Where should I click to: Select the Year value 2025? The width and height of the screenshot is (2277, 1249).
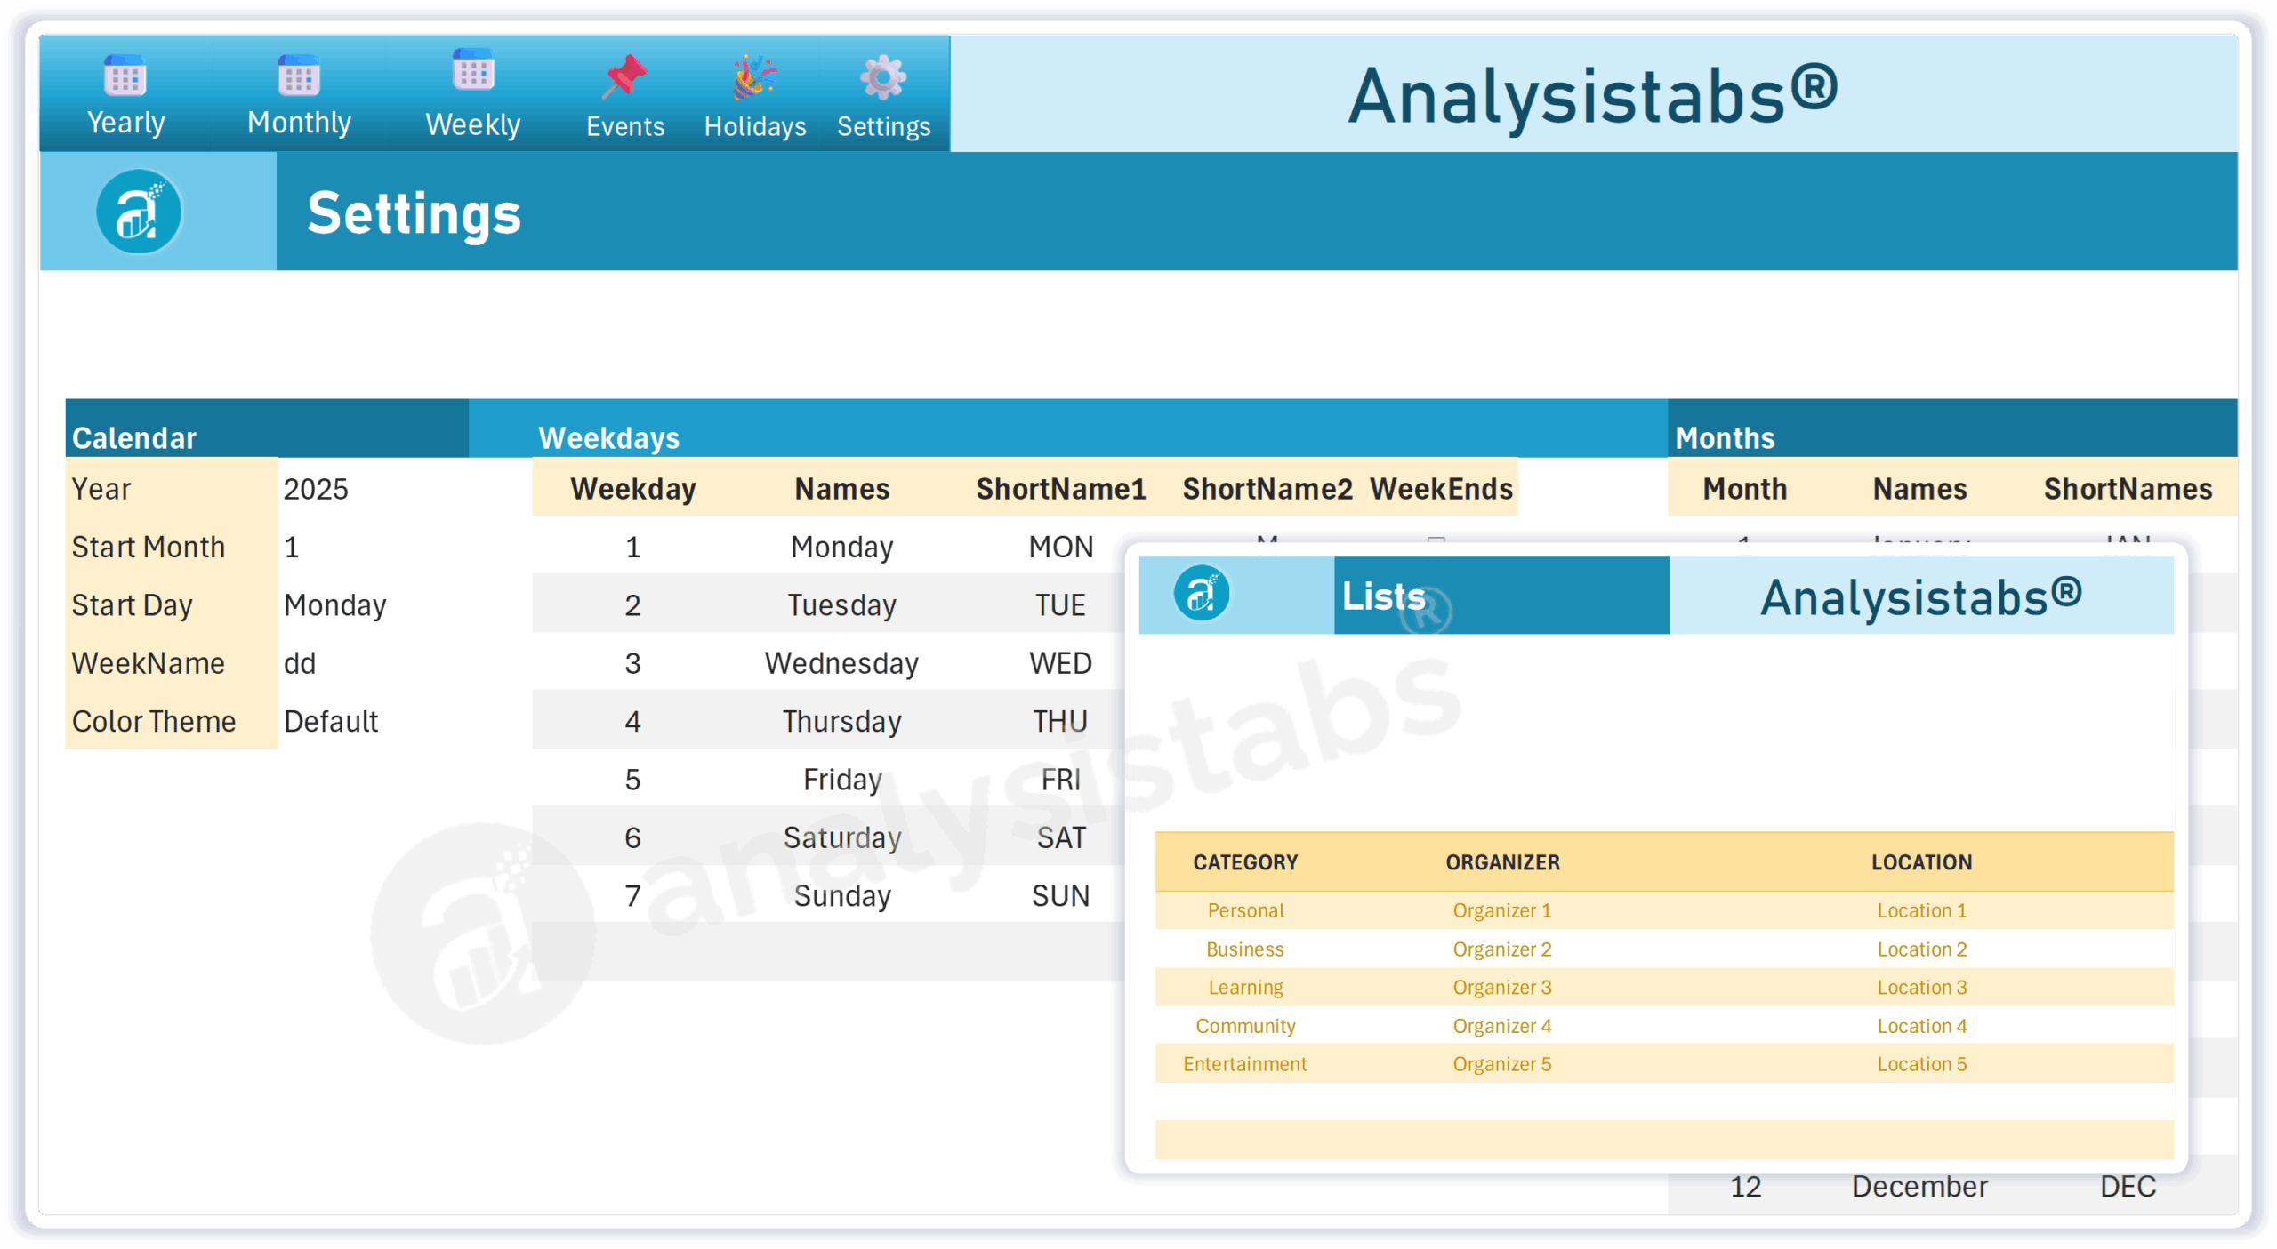click(x=316, y=489)
